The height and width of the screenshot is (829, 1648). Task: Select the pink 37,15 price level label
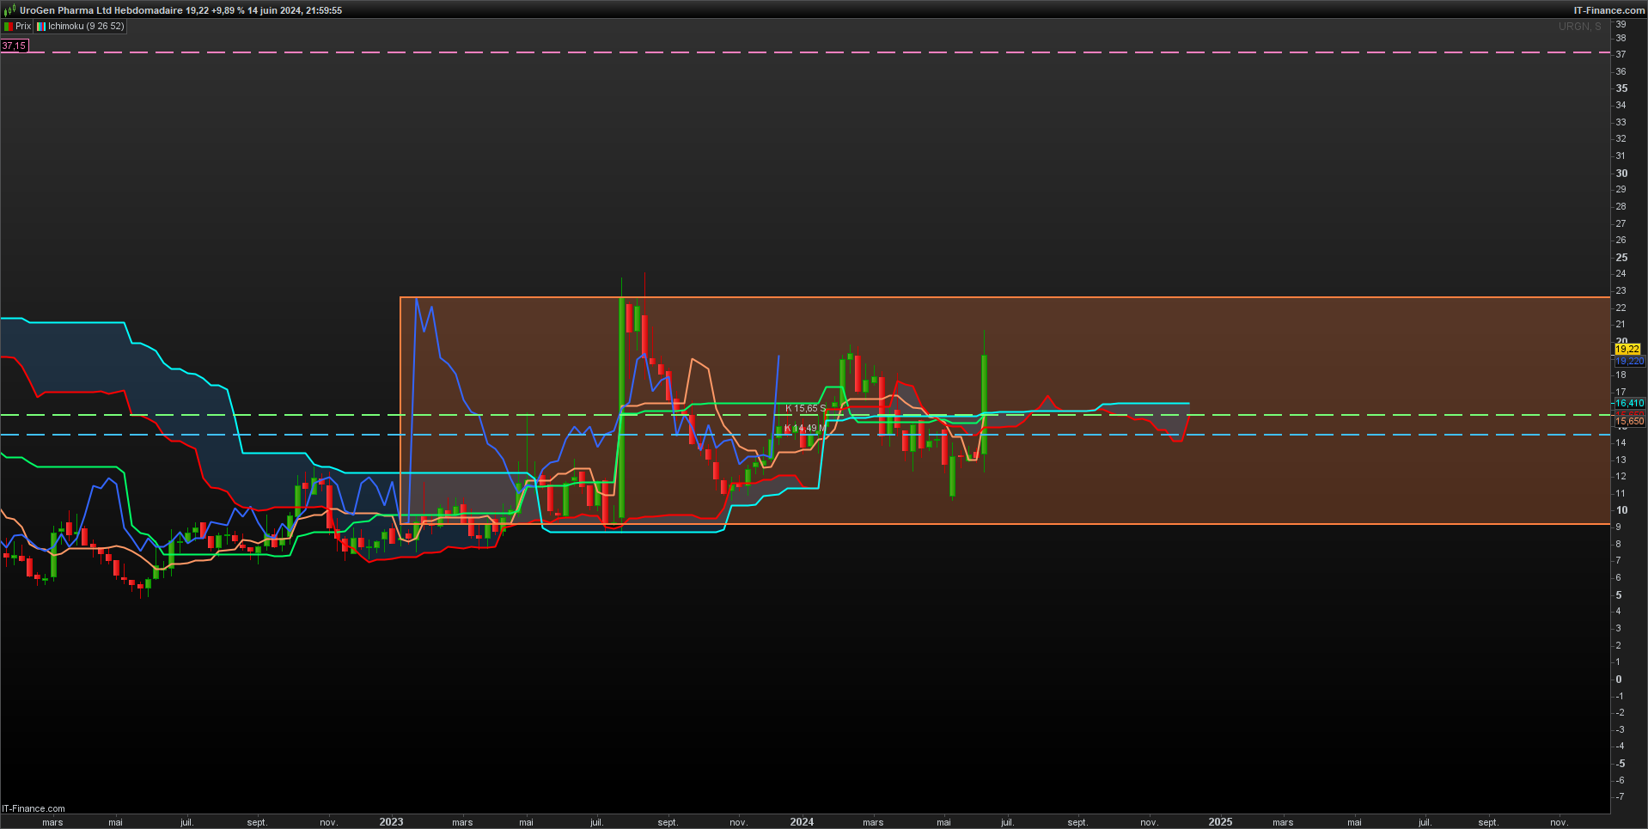14,46
